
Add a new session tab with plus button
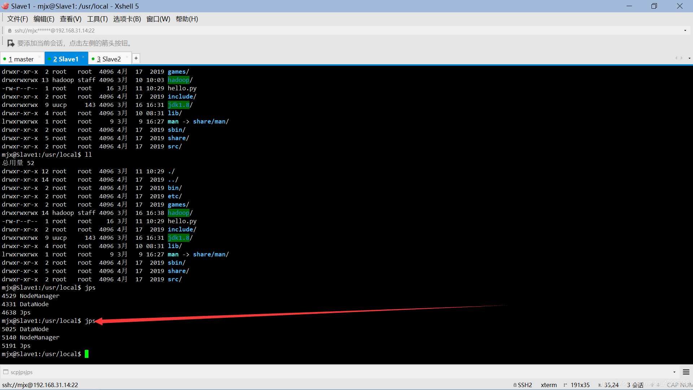(x=136, y=58)
